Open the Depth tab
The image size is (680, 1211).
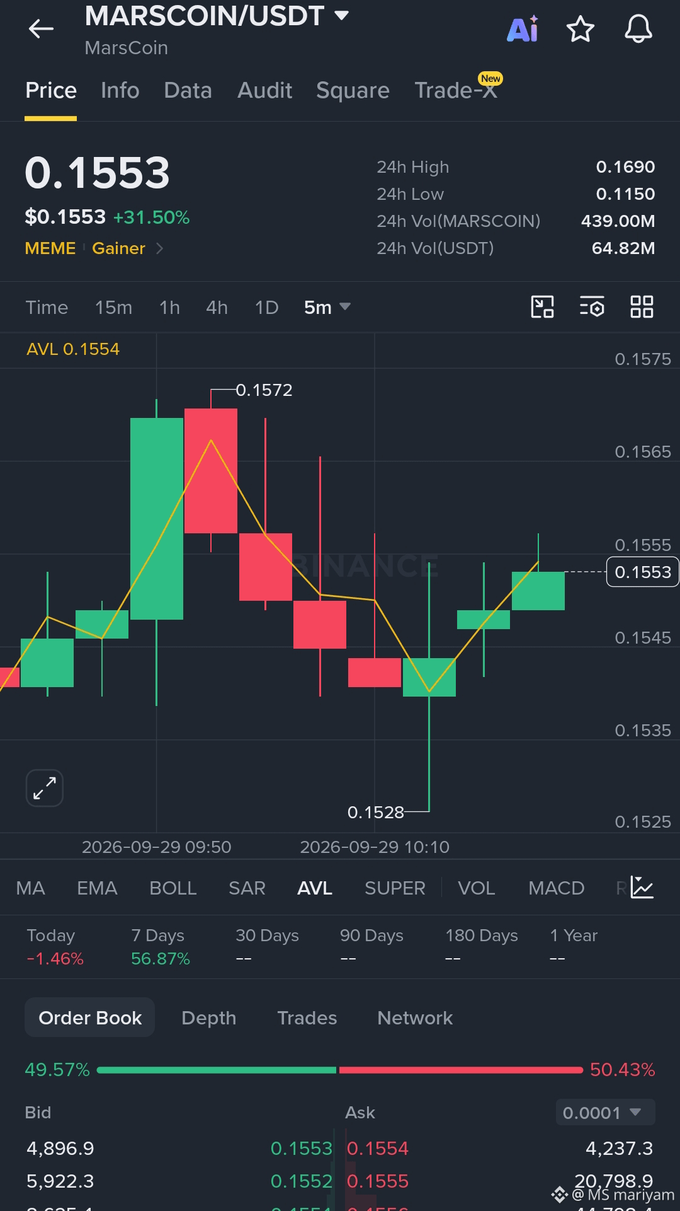point(208,1017)
